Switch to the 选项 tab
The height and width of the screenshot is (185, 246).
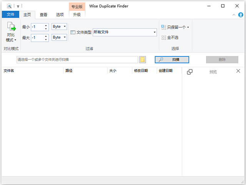pyautogui.click(x=60, y=15)
